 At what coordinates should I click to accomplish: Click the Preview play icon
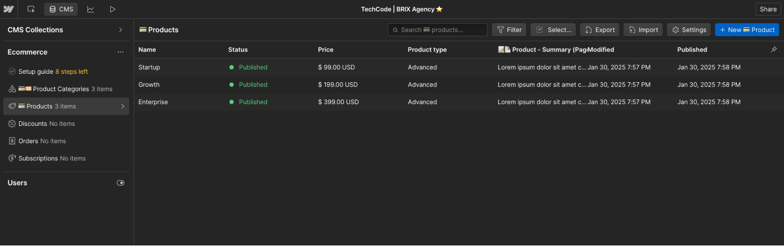click(112, 9)
